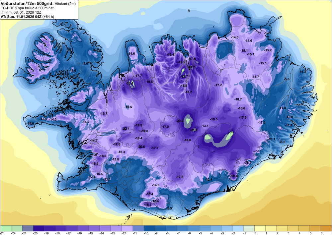Click the -15.4 temperature reading
The width and height of the screenshot is (332, 235).
click(x=99, y=174)
